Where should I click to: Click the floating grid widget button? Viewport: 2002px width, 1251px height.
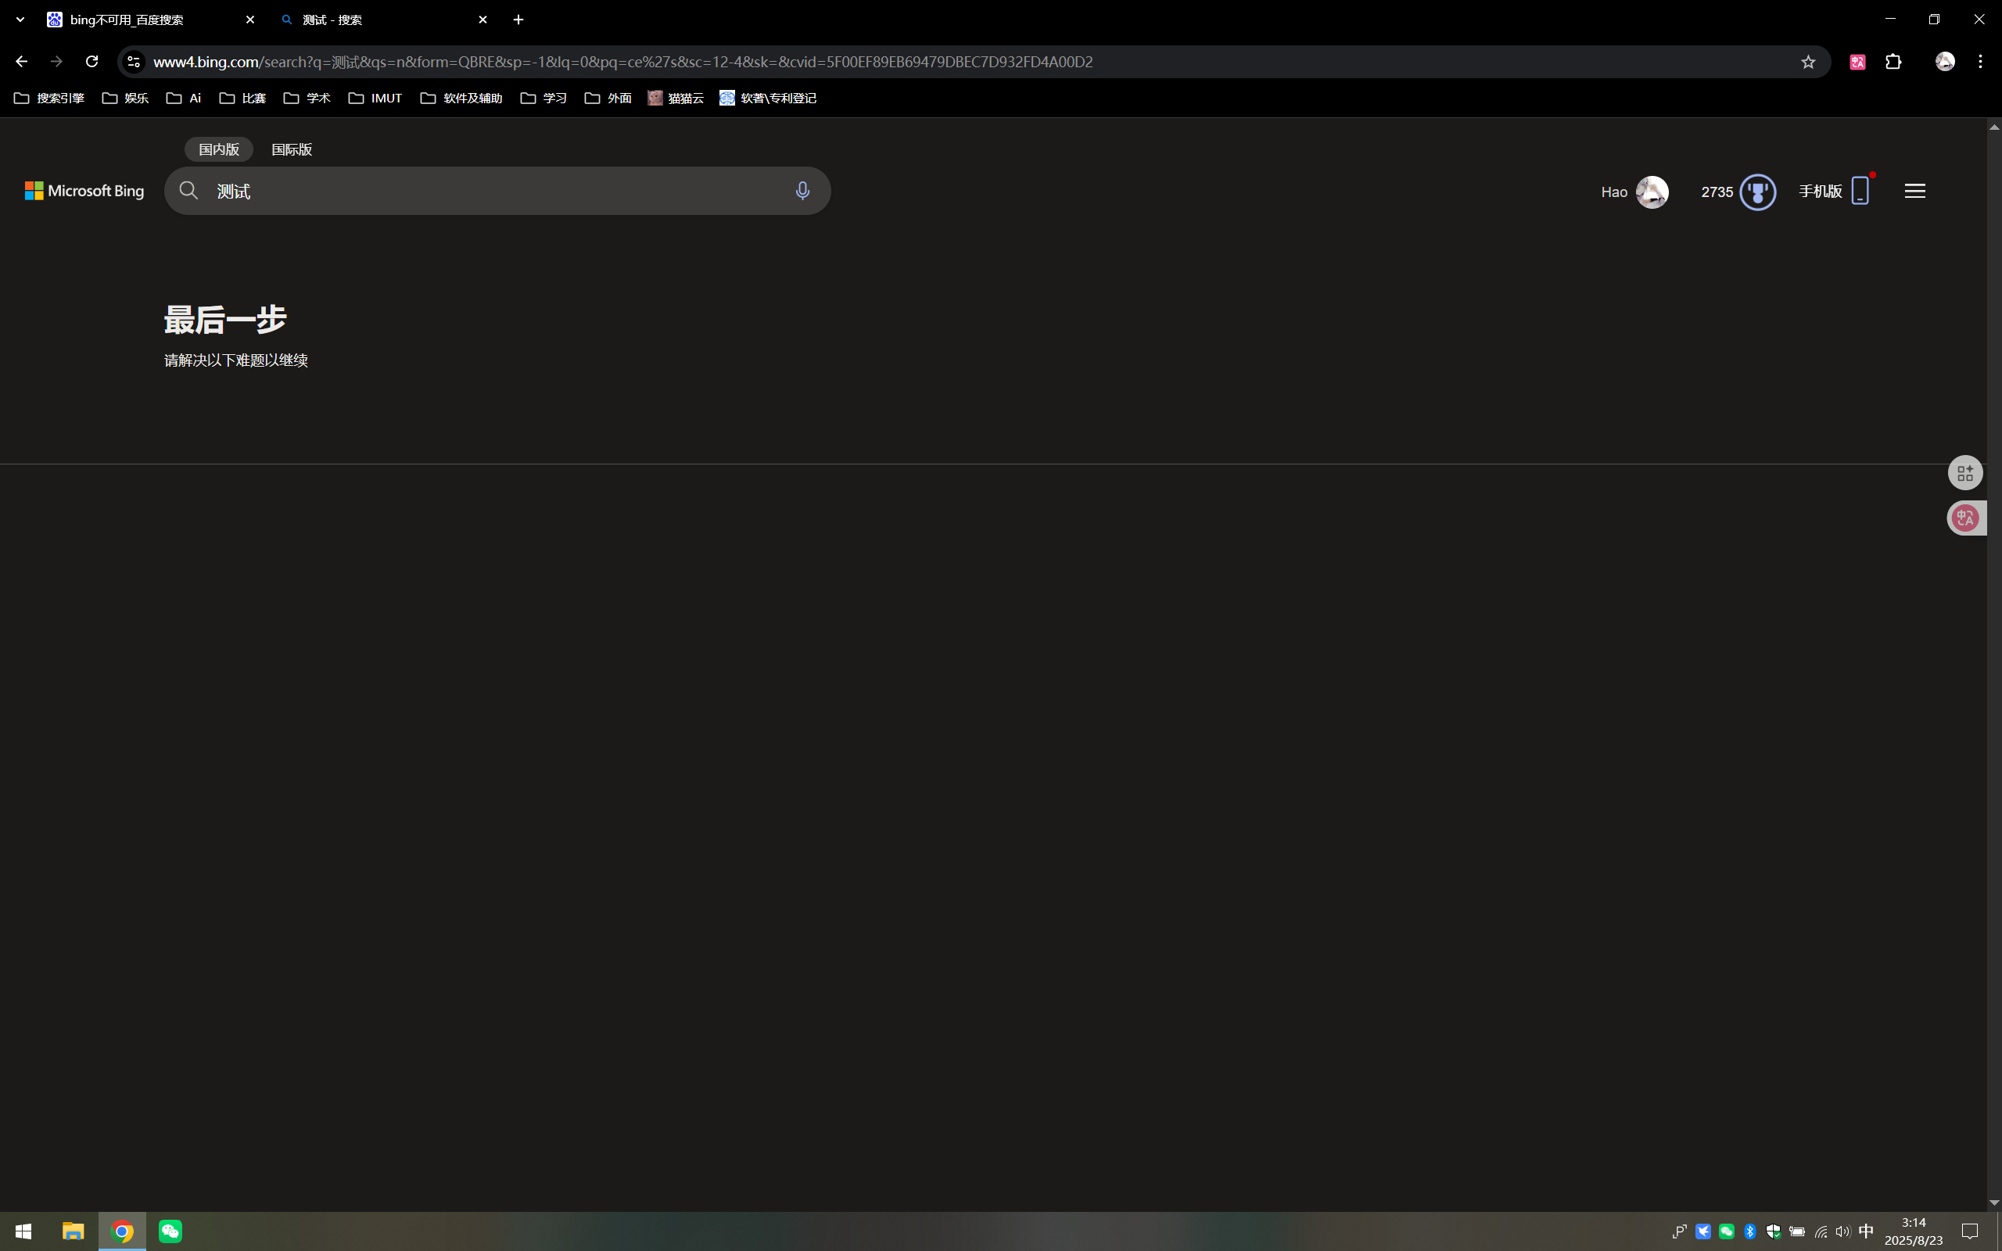(1964, 473)
